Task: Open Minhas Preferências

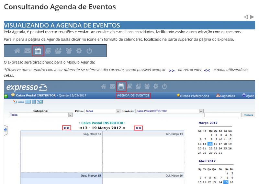Action: pyautogui.click(x=193, y=96)
